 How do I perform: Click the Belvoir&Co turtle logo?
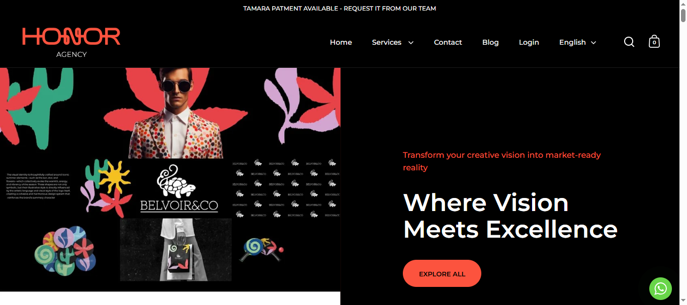click(x=179, y=188)
